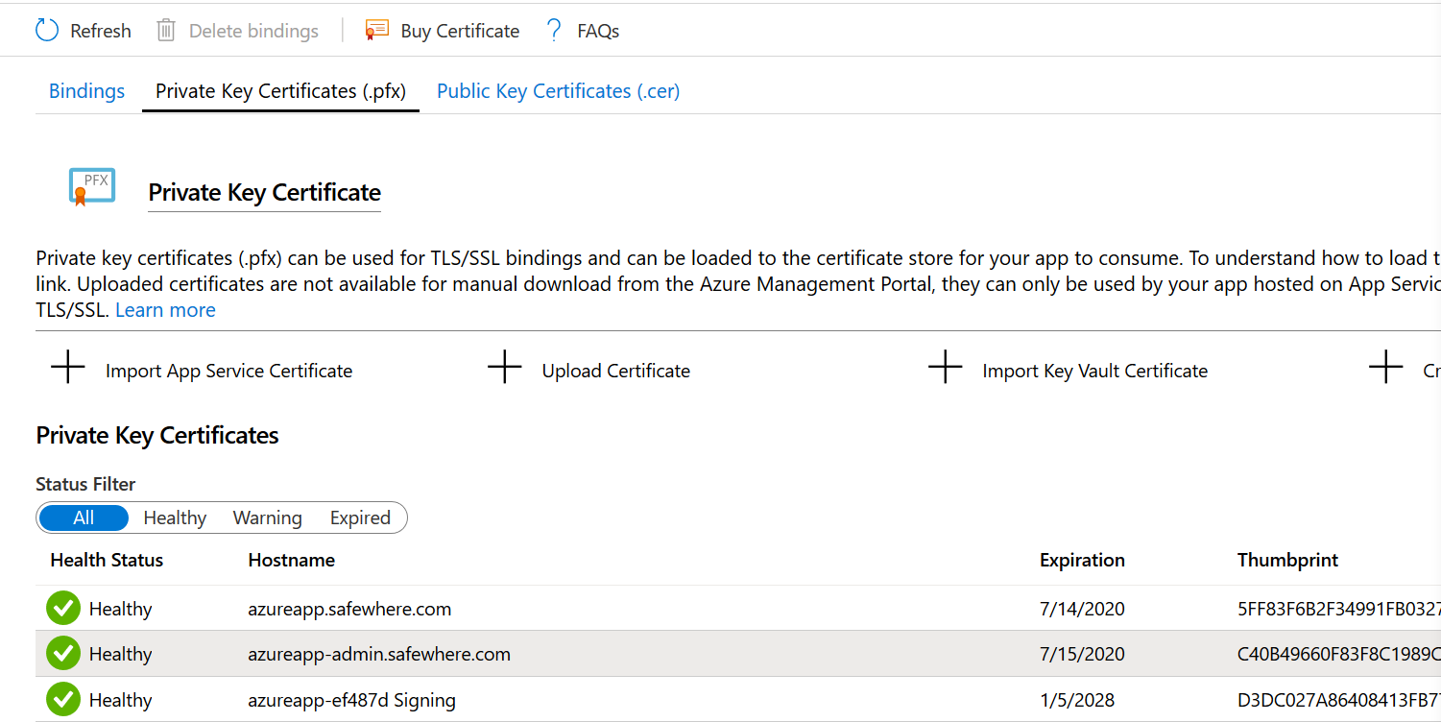Click Healthy text in azureapp-ef487d Signing row
This screenshot has width=1441, height=722.
(x=120, y=700)
